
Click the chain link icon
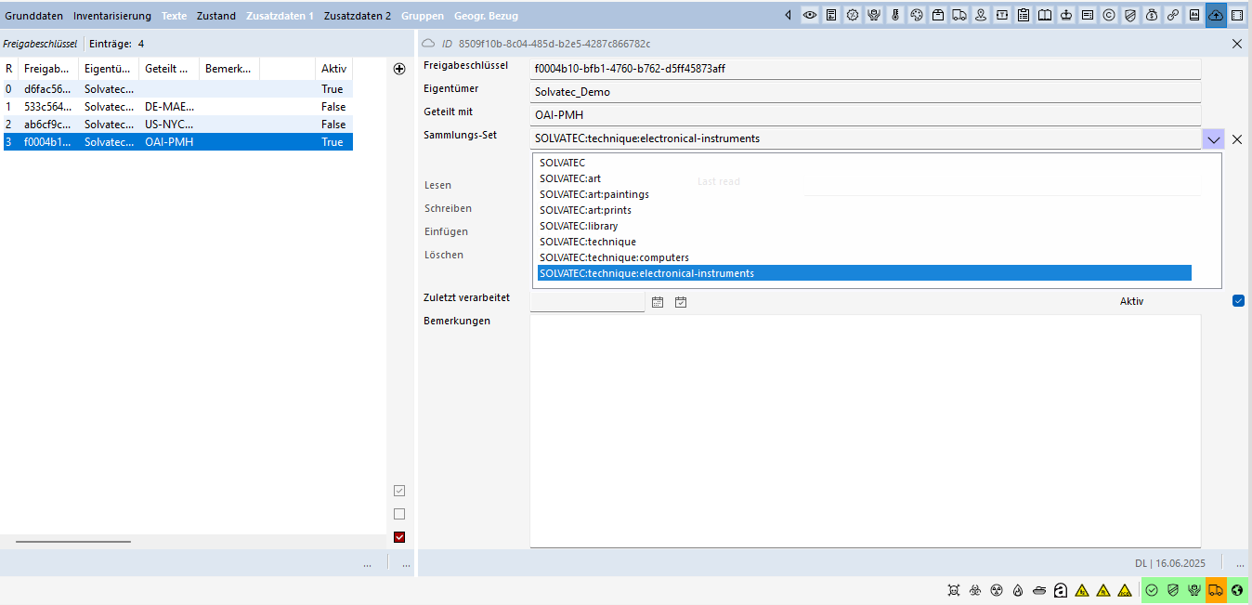click(x=1173, y=15)
